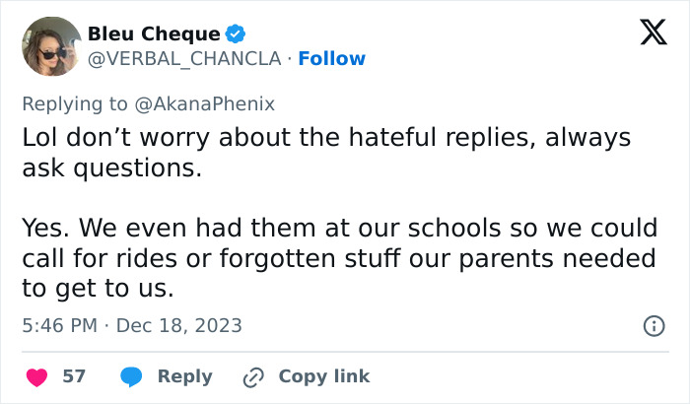Click the 'ask questions.' line

tap(112, 168)
